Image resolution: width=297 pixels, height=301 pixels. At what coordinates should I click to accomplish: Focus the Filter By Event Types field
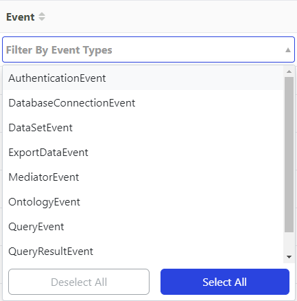pos(148,49)
